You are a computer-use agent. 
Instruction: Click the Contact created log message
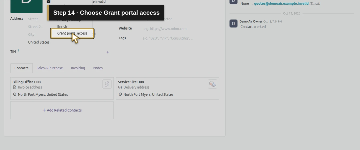253,27
